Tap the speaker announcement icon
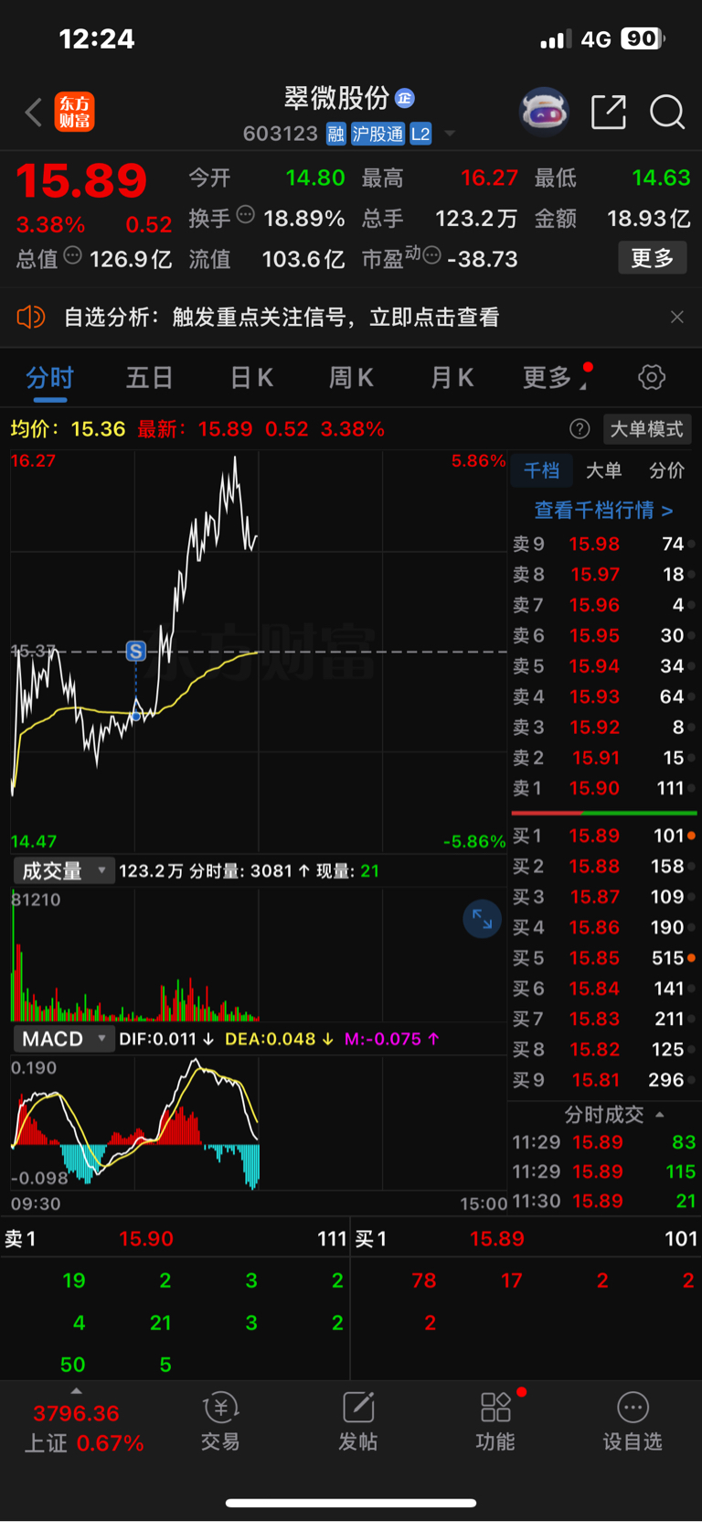This screenshot has height=1522, width=702. pyautogui.click(x=31, y=317)
